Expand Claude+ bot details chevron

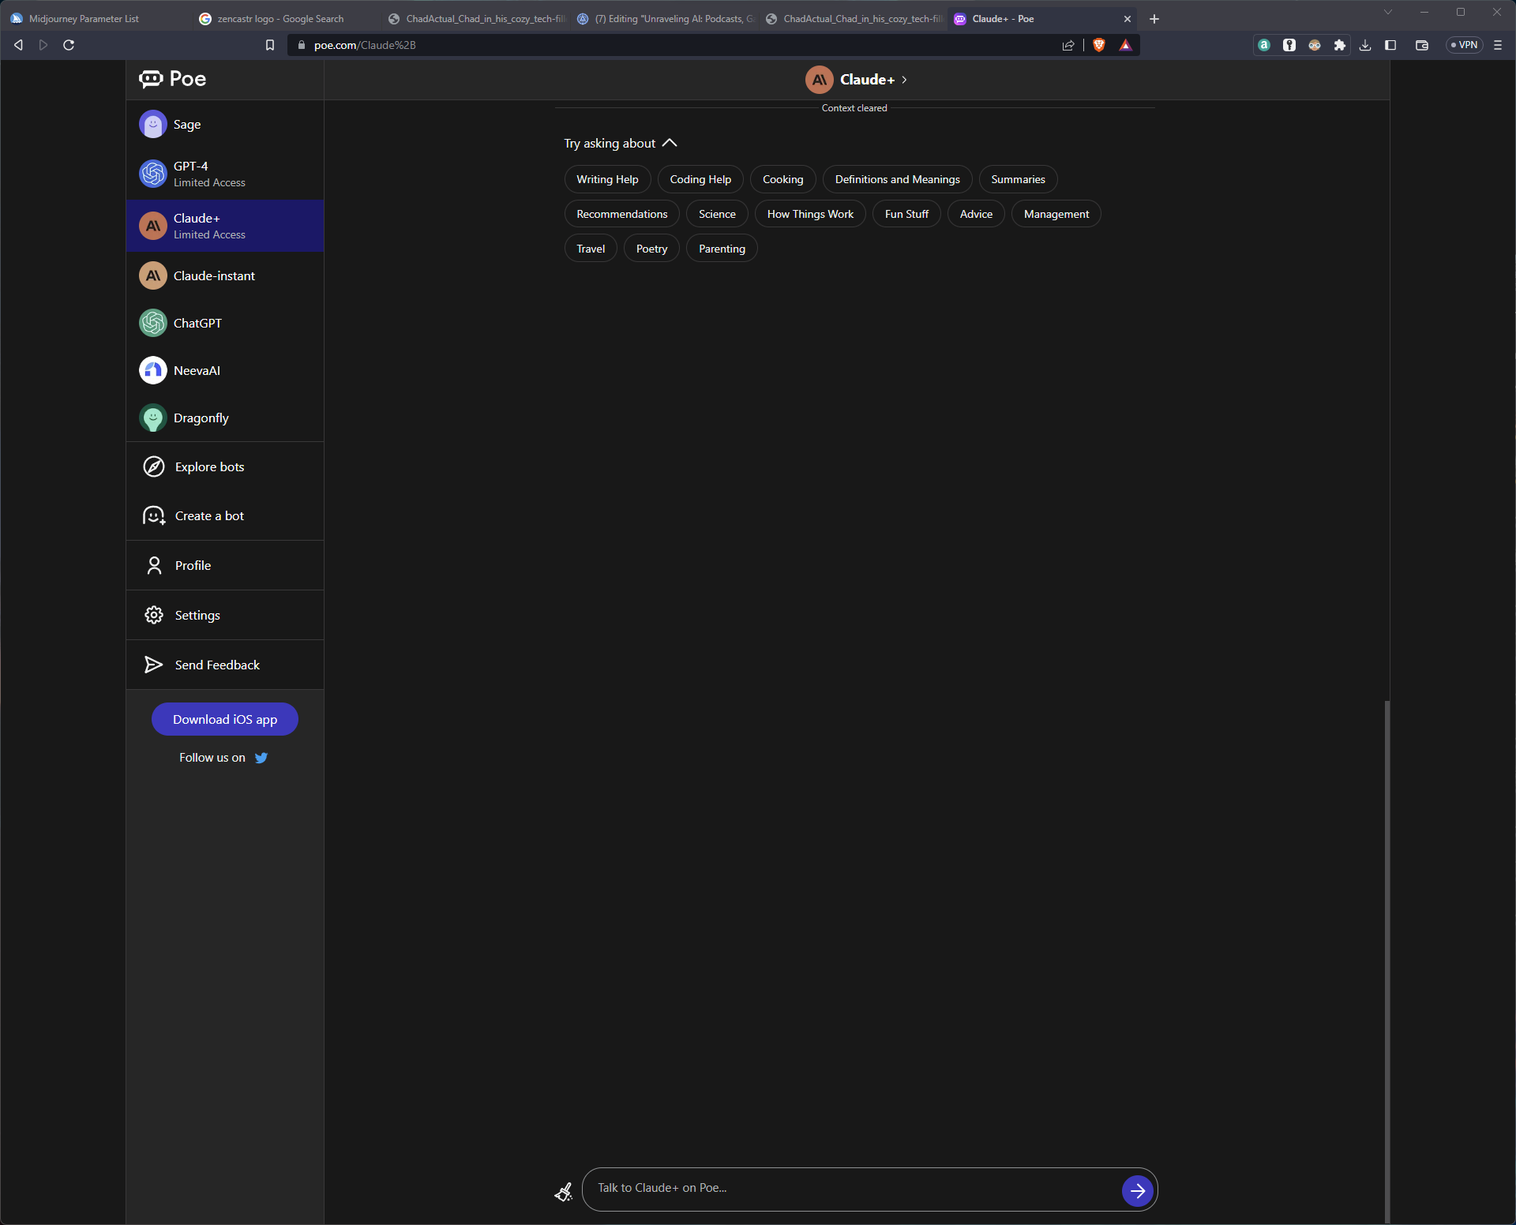tap(905, 80)
